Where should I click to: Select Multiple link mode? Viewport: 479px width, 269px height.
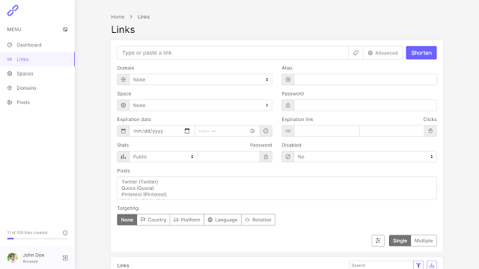(x=424, y=241)
